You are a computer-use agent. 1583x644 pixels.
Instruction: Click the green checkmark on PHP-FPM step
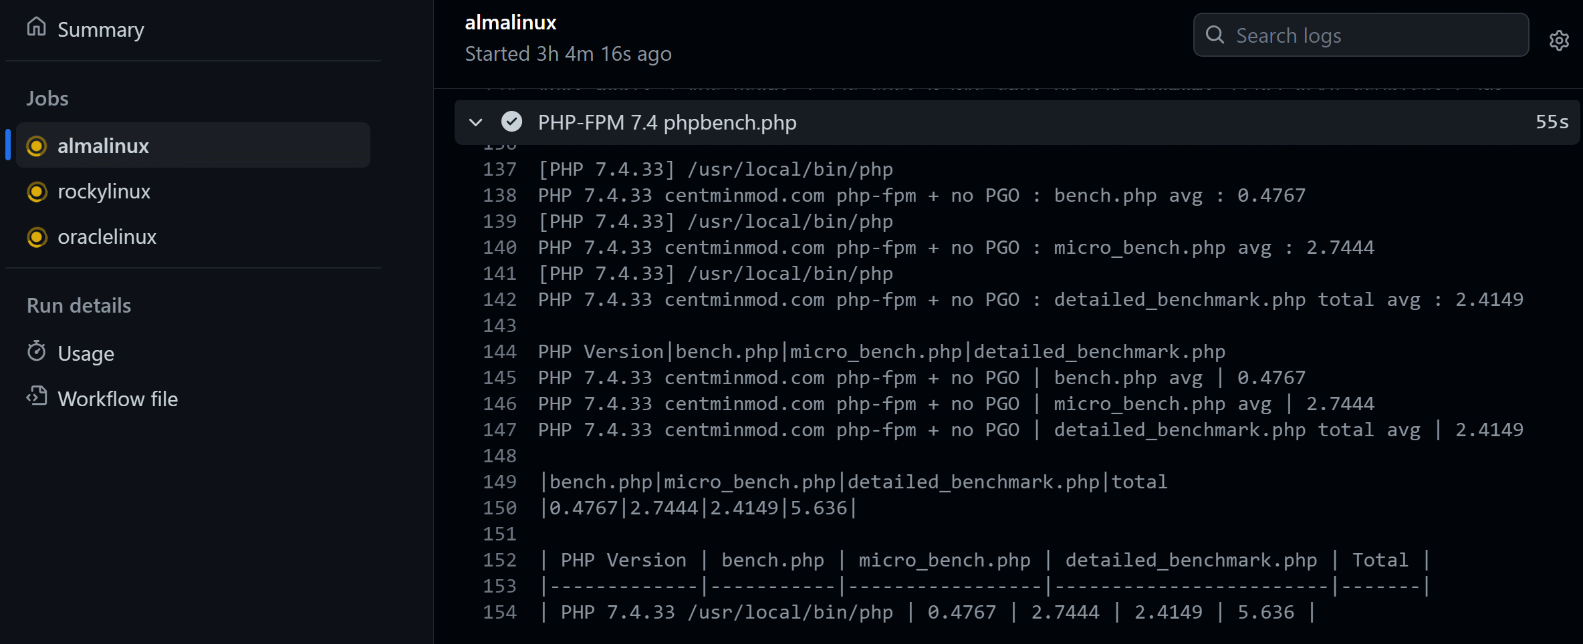click(511, 122)
